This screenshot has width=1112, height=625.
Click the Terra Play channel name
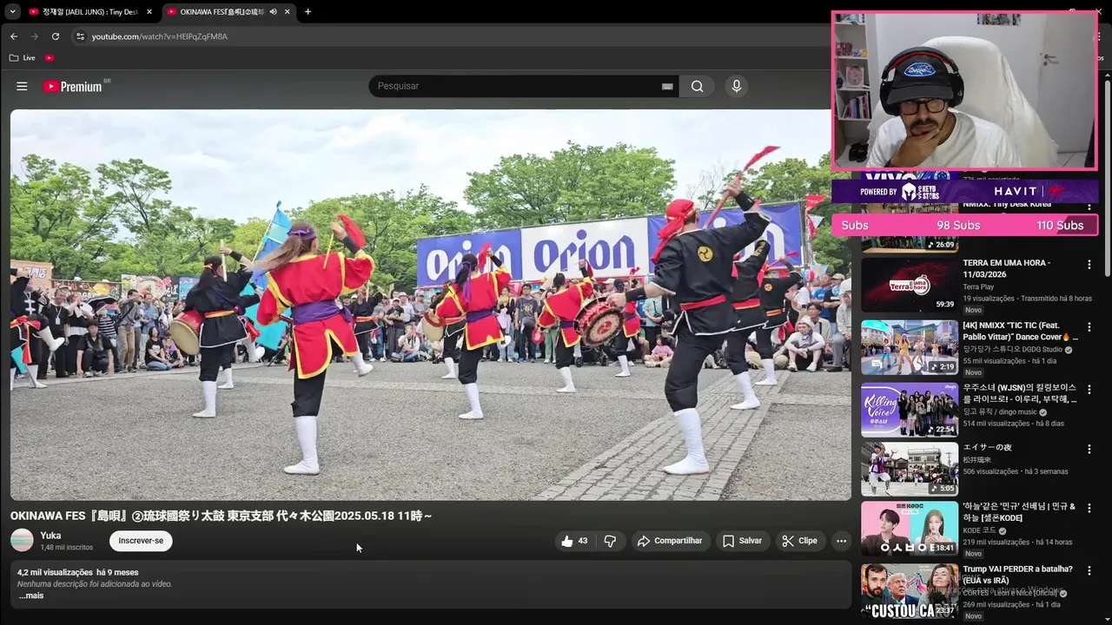coord(978,286)
